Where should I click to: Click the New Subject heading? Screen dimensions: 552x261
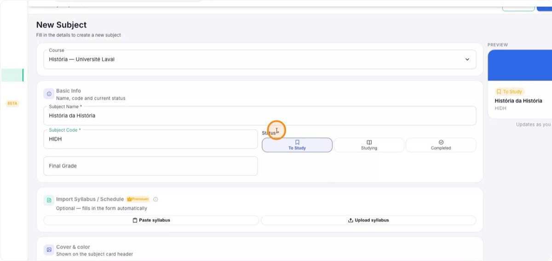point(62,25)
